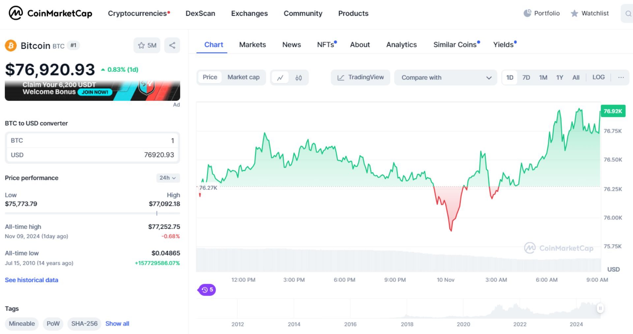Image resolution: width=633 pixels, height=334 pixels.
Task: Switch to the Markets tab
Action: pos(252,44)
